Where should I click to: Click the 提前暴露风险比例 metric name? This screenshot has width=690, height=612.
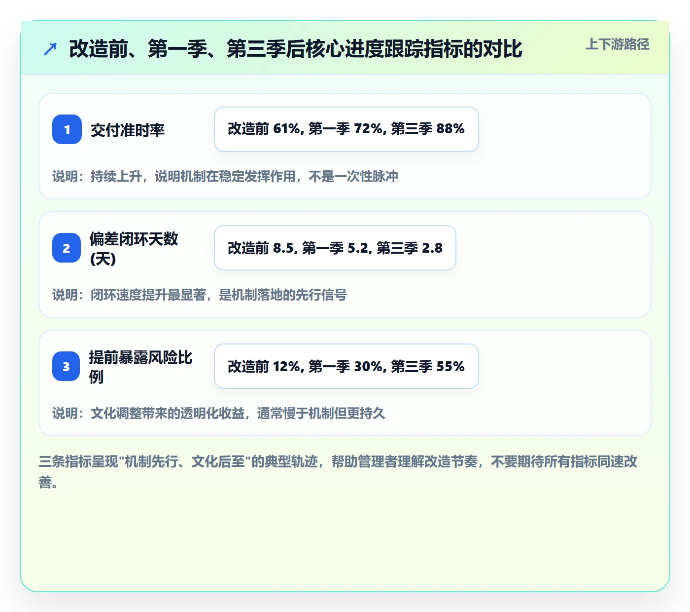click(x=140, y=367)
